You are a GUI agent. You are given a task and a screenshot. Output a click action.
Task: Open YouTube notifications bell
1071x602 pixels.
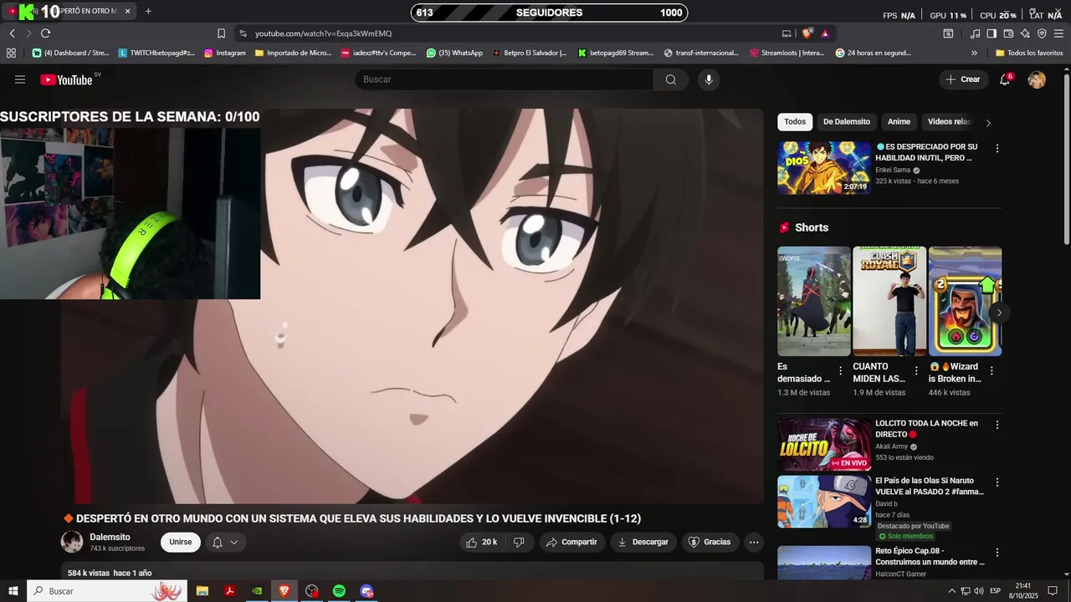tap(1005, 79)
